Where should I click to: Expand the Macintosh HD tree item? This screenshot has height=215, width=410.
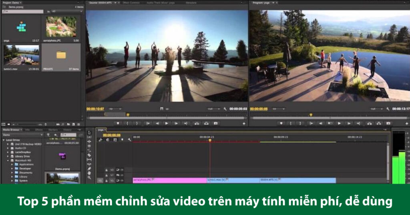(8, 160)
